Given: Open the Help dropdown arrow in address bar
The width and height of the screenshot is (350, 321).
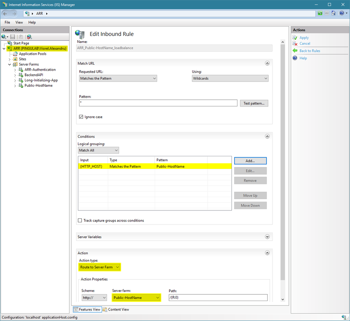Looking at the screenshot, I should 346,13.
